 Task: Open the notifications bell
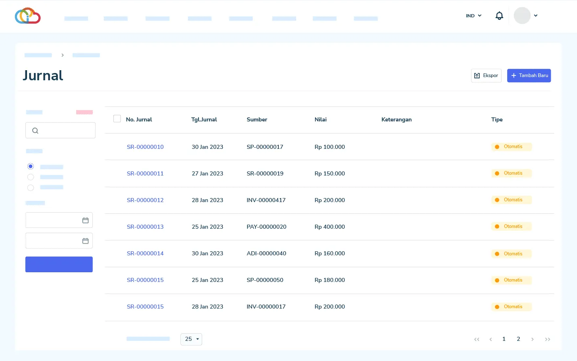(499, 16)
